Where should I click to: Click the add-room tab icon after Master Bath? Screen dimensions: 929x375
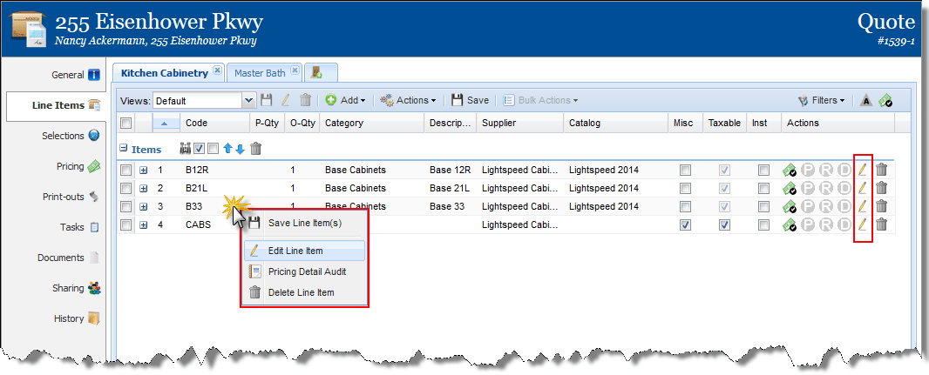(317, 73)
